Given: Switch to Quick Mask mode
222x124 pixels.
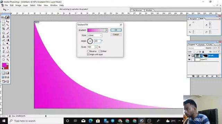Looking at the screenshot, I should pos(7,73).
